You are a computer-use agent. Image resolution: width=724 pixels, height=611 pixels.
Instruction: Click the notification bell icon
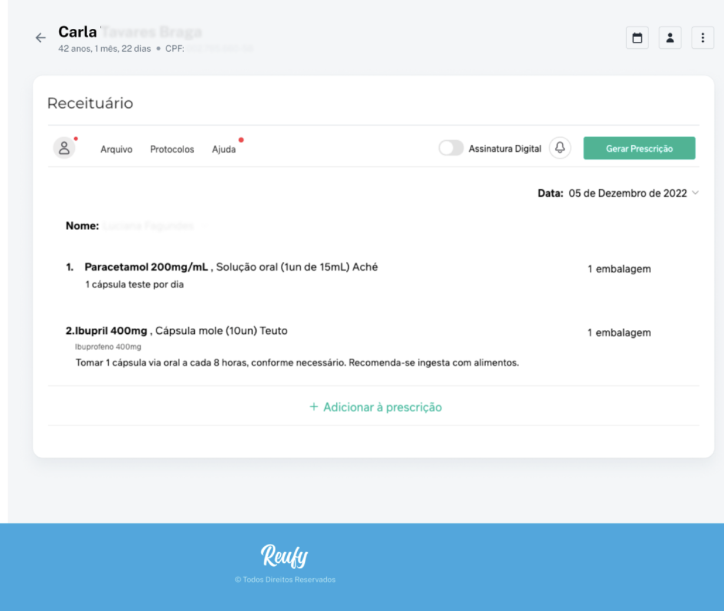point(560,148)
